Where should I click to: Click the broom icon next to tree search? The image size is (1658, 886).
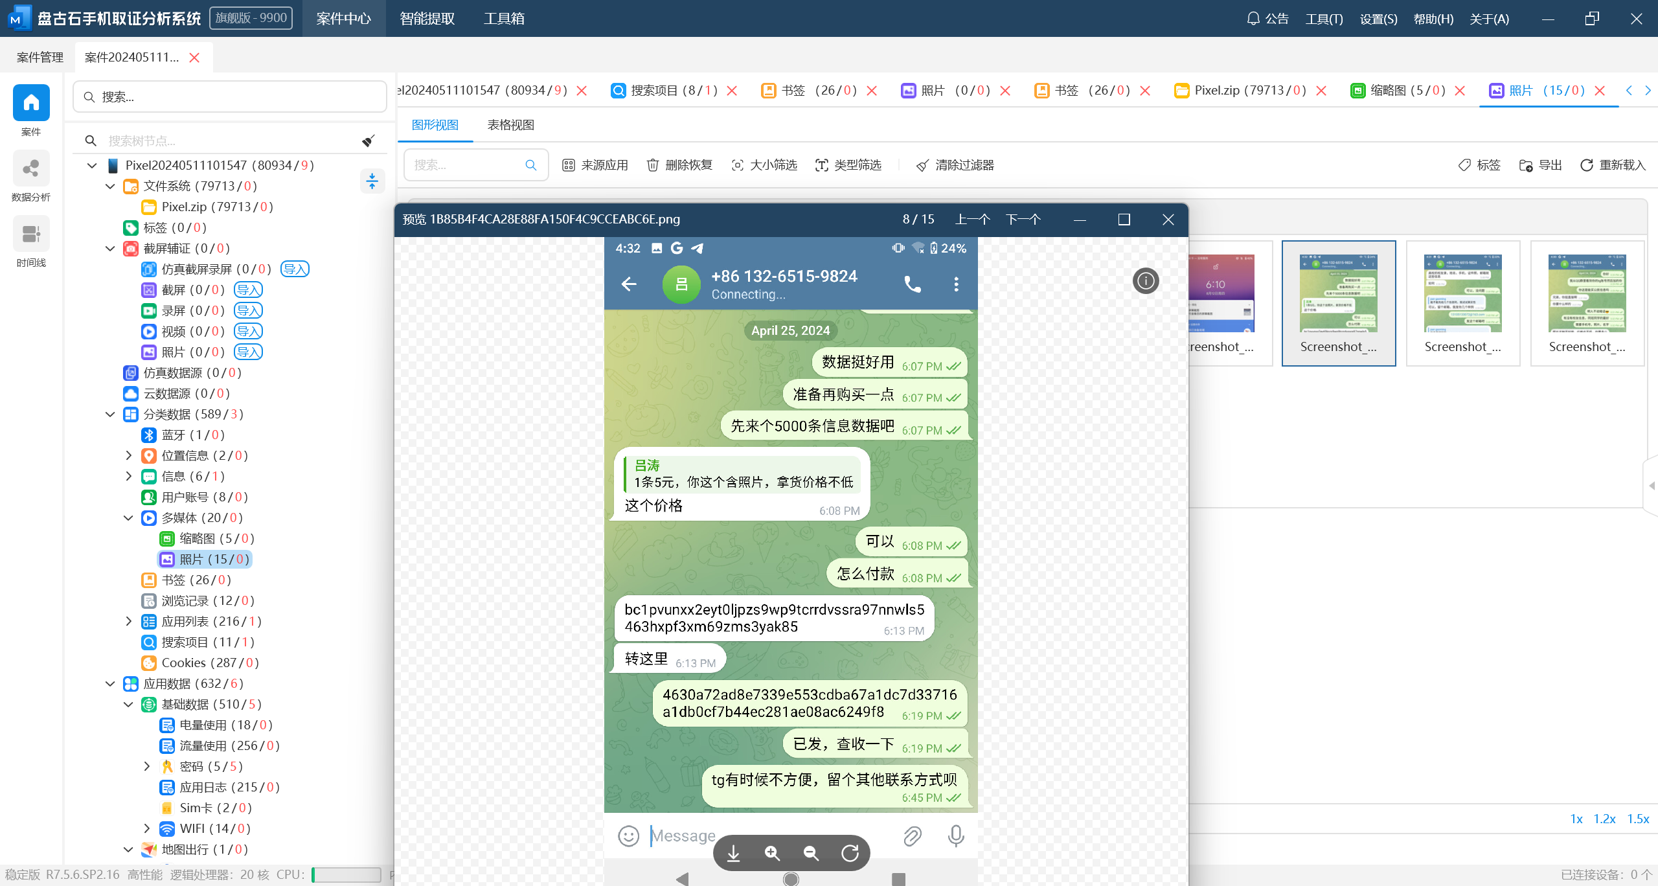tap(369, 141)
